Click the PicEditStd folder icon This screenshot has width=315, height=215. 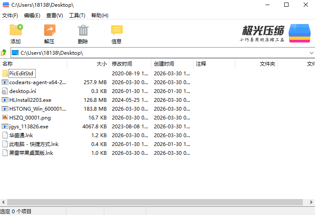tap(5, 73)
